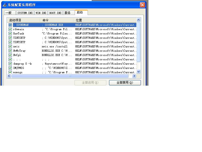This screenshot has width=202, height=152.
Task: Sort by the 位置 column header
Action: pos(105,20)
